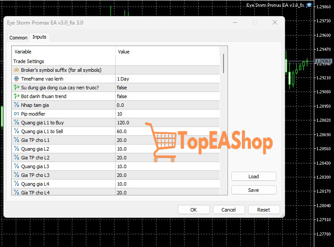334x247 pixels.
Task: Click the timeframe icon beside TimeFrame vao lenh
Action: (x=16, y=78)
